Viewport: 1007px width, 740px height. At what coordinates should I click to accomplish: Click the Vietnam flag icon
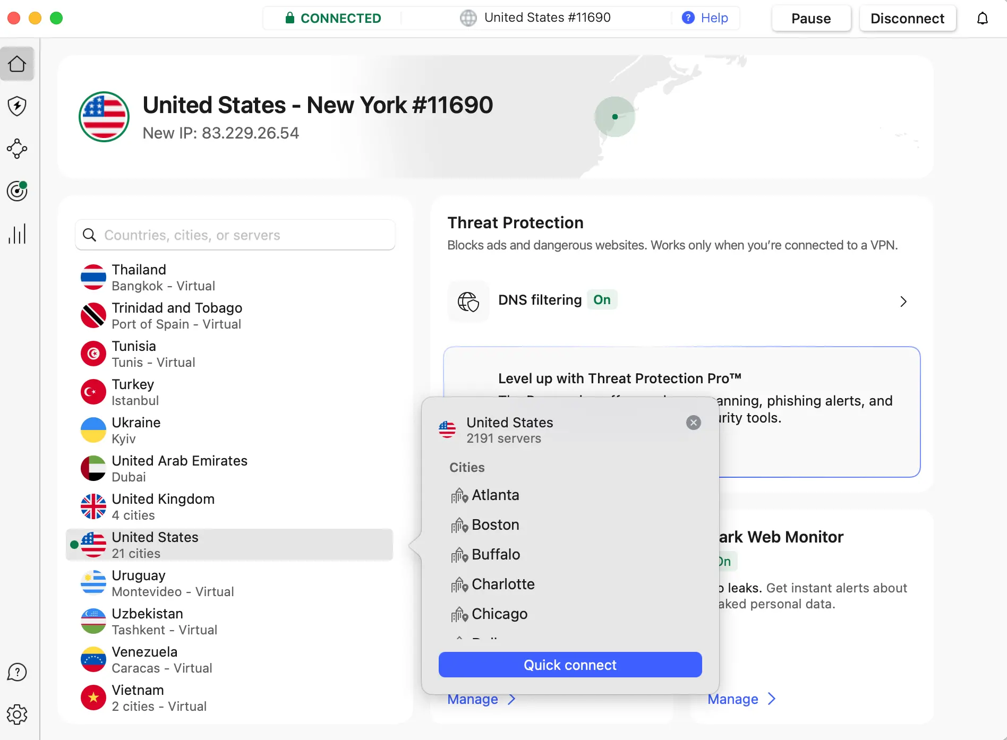(x=93, y=698)
